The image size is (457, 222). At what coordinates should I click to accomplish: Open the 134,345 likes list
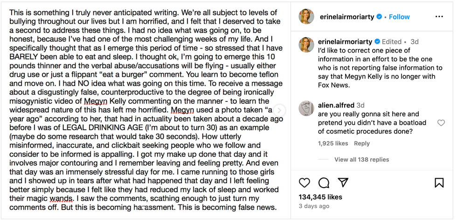(320, 197)
